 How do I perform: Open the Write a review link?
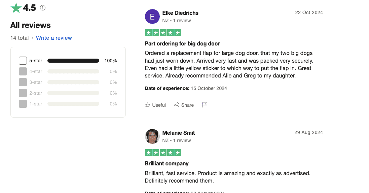pyautogui.click(x=54, y=38)
